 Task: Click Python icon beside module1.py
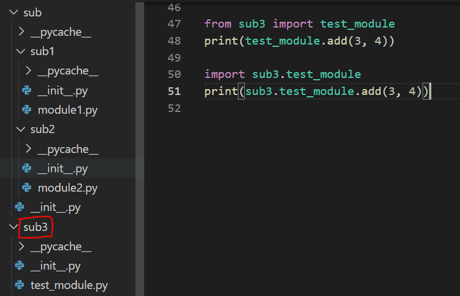tap(26, 110)
